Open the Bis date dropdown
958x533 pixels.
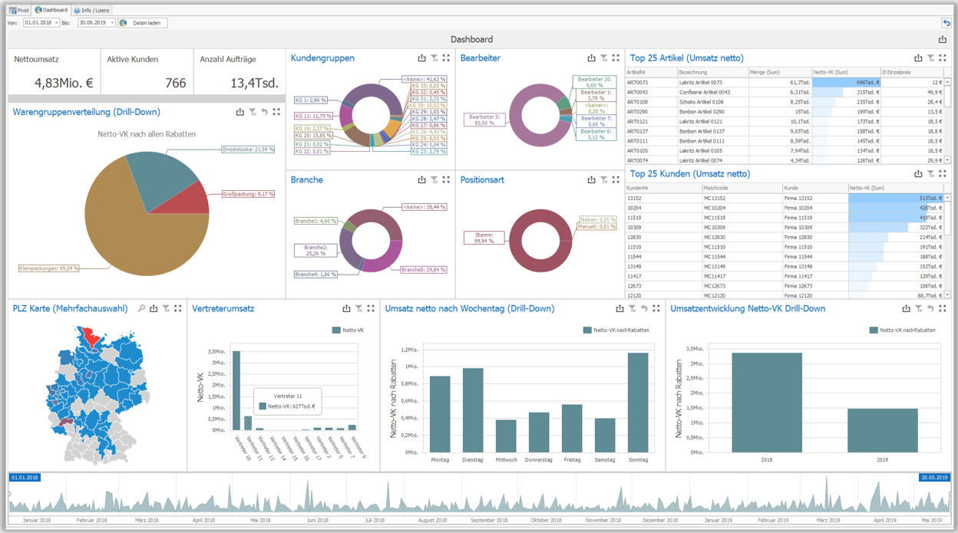[x=112, y=23]
